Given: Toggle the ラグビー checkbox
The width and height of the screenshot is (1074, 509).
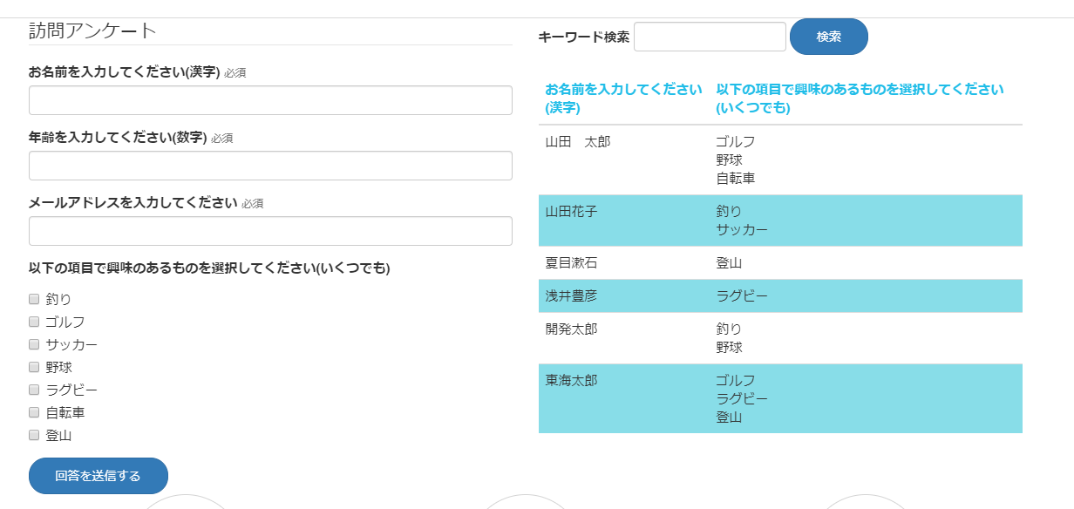Looking at the screenshot, I should pos(34,390).
